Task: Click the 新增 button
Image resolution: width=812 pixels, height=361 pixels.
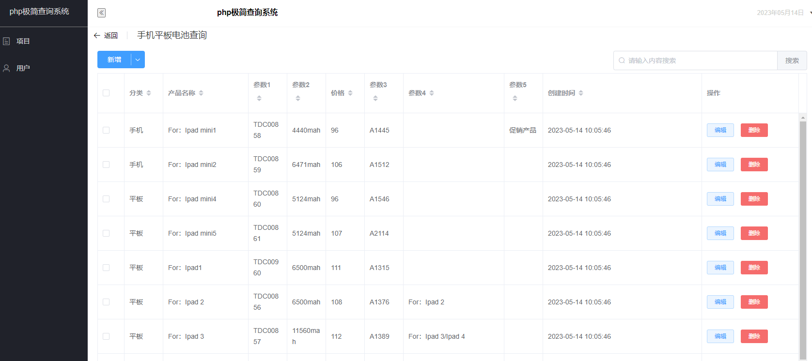Action: [114, 60]
